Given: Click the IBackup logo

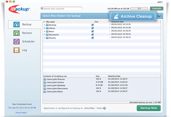Looking at the screenshot, I should click(19, 9).
